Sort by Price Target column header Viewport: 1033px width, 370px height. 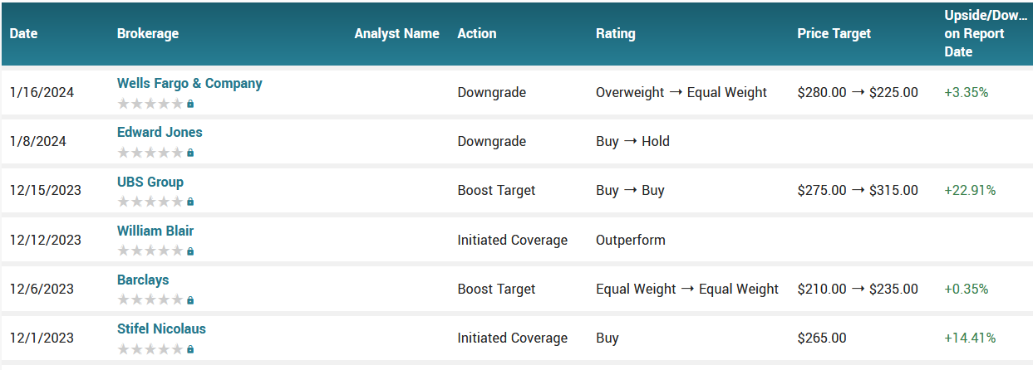pyautogui.click(x=834, y=34)
